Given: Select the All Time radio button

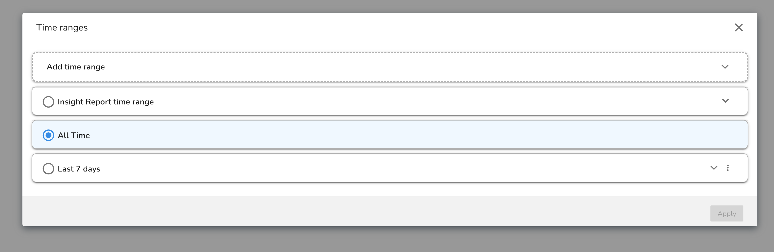Looking at the screenshot, I should pos(48,135).
